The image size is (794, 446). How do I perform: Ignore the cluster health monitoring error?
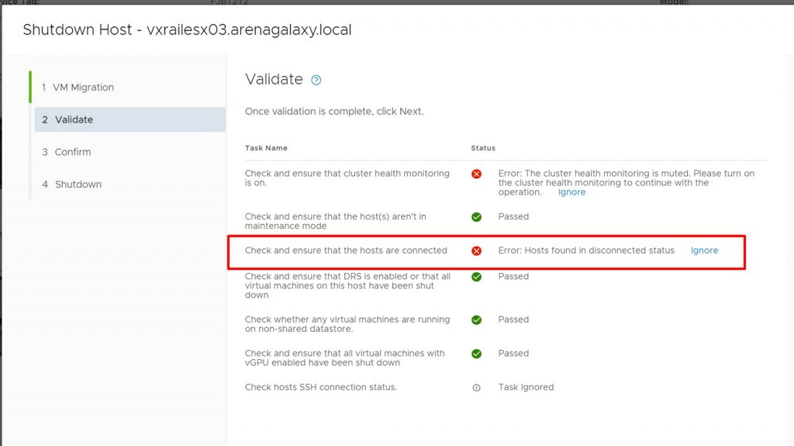tap(571, 192)
